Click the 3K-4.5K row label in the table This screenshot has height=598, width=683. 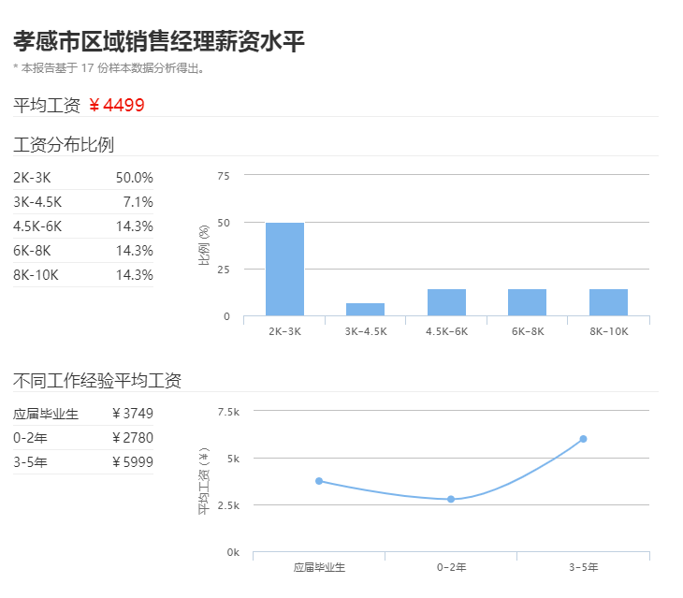pos(37,202)
